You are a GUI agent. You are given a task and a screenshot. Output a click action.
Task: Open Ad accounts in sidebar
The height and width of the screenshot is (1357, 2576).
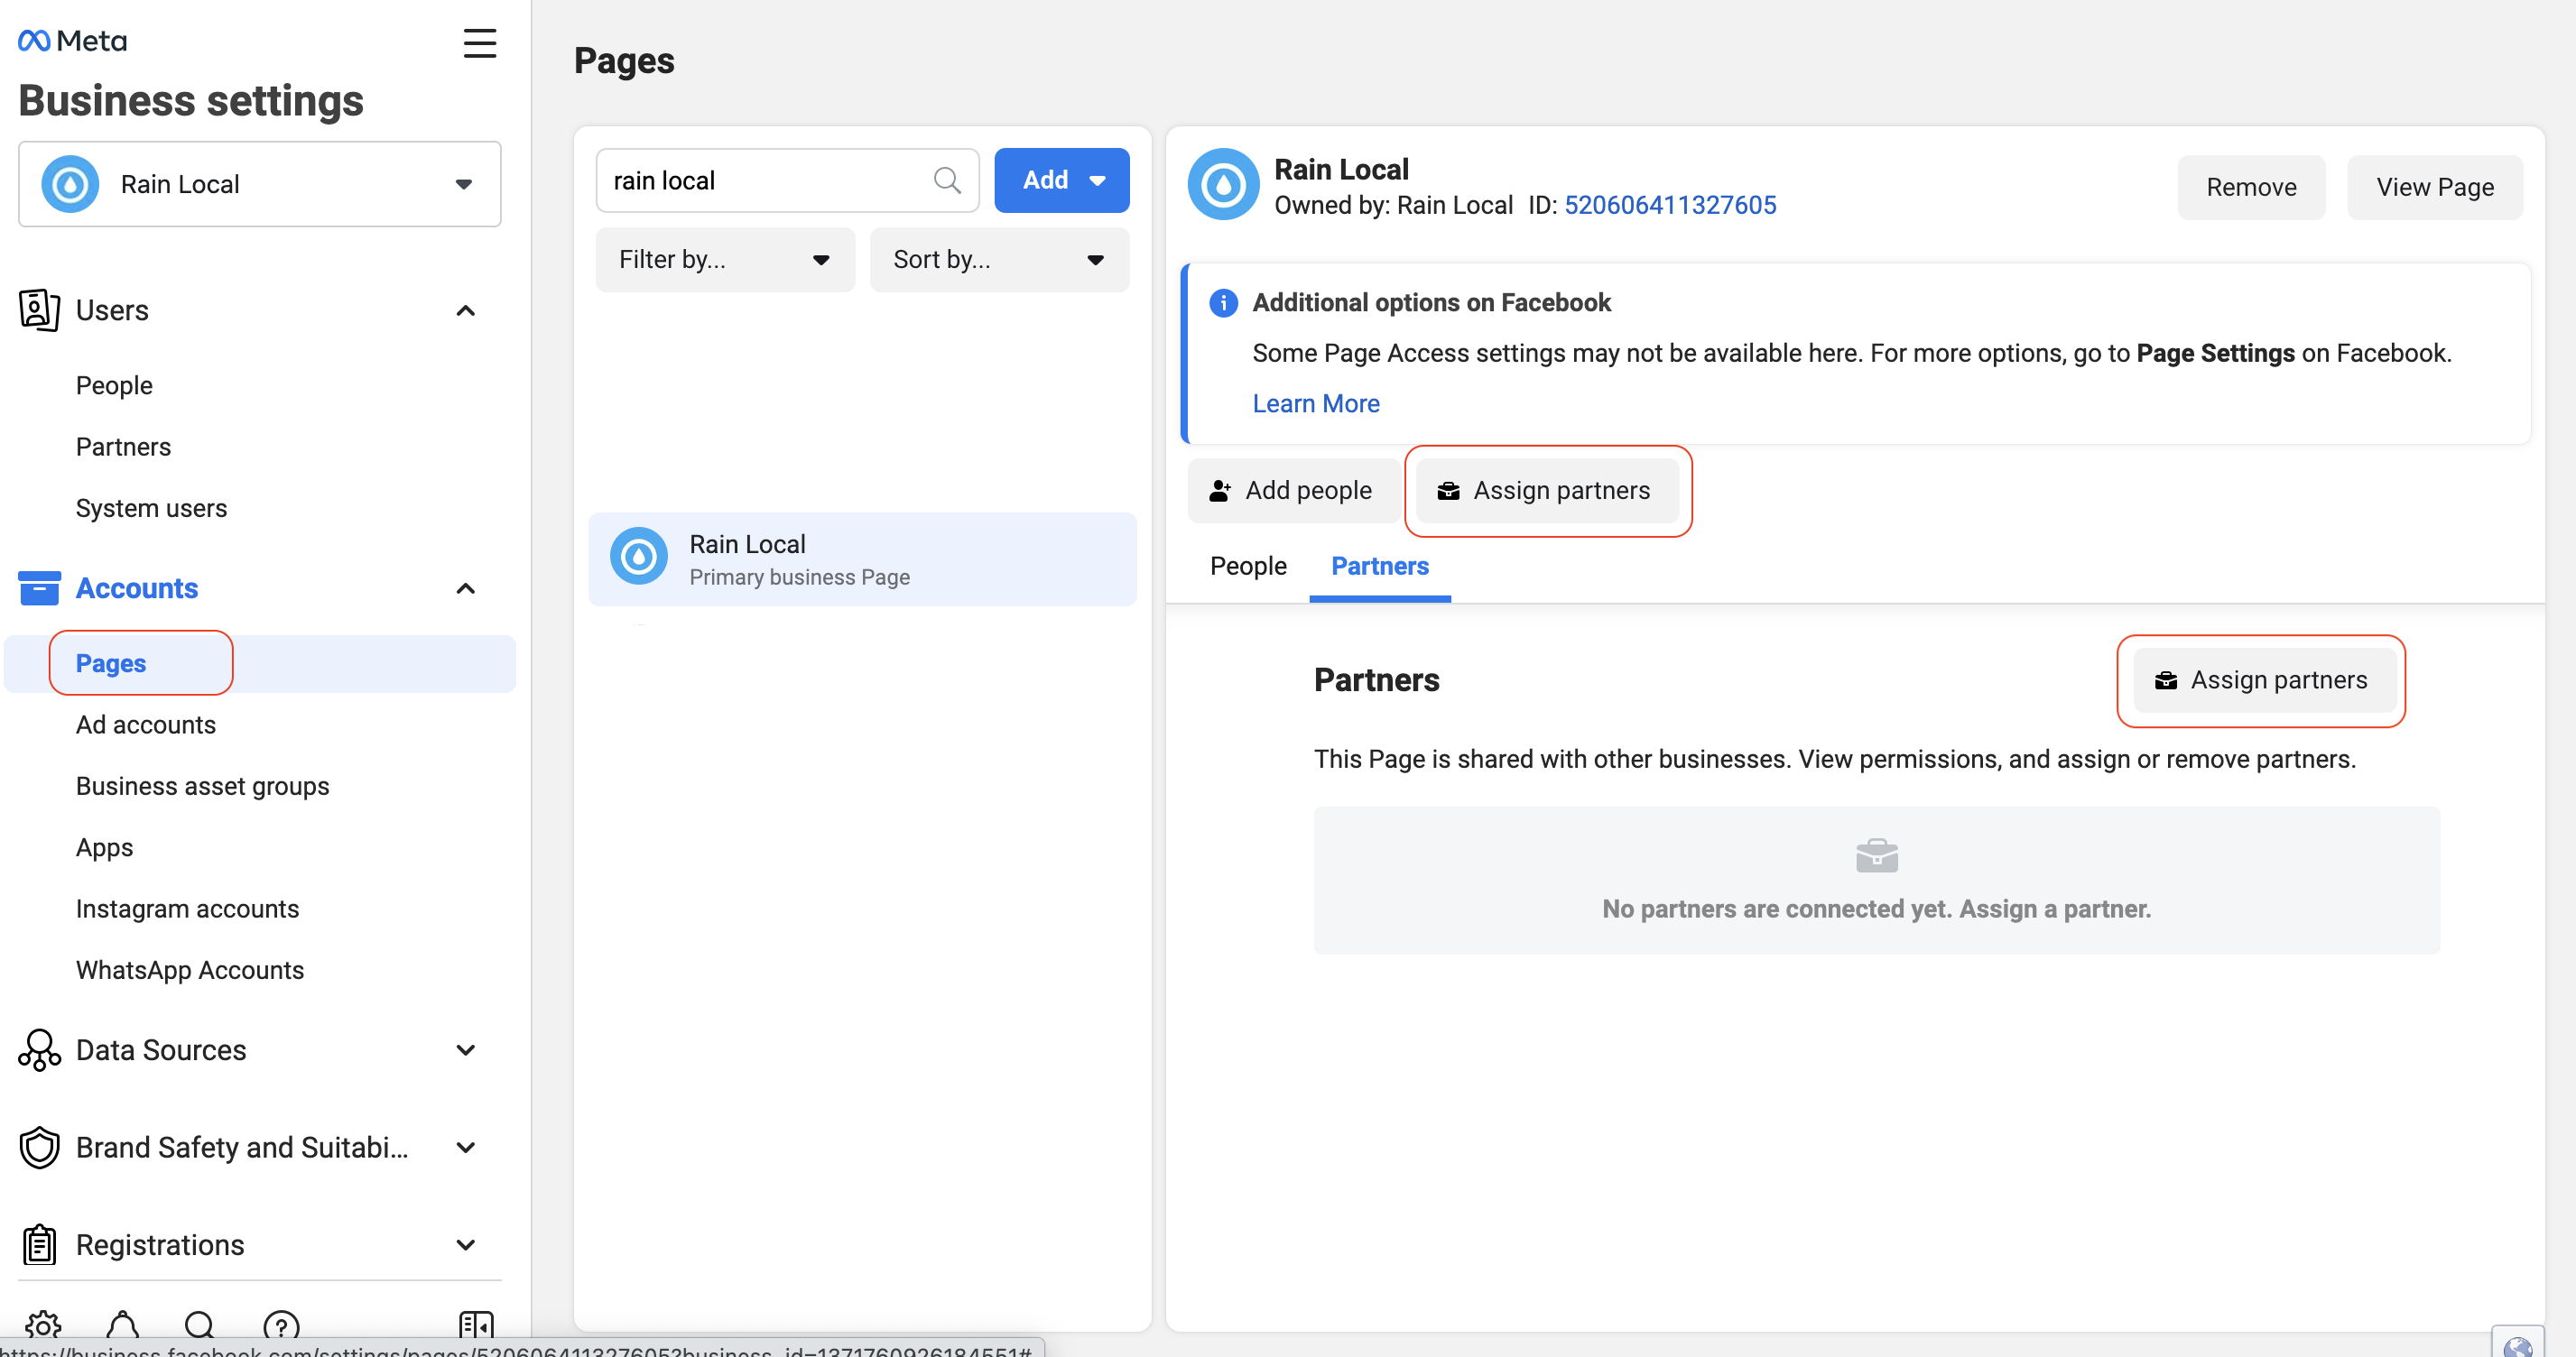[x=146, y=724]
